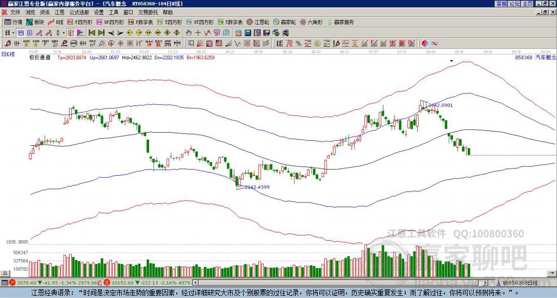Open the 江恩轮 Gann wheel
Viewport: 557px width, 298px height.
pyautogui.click(x=258, y=22)
